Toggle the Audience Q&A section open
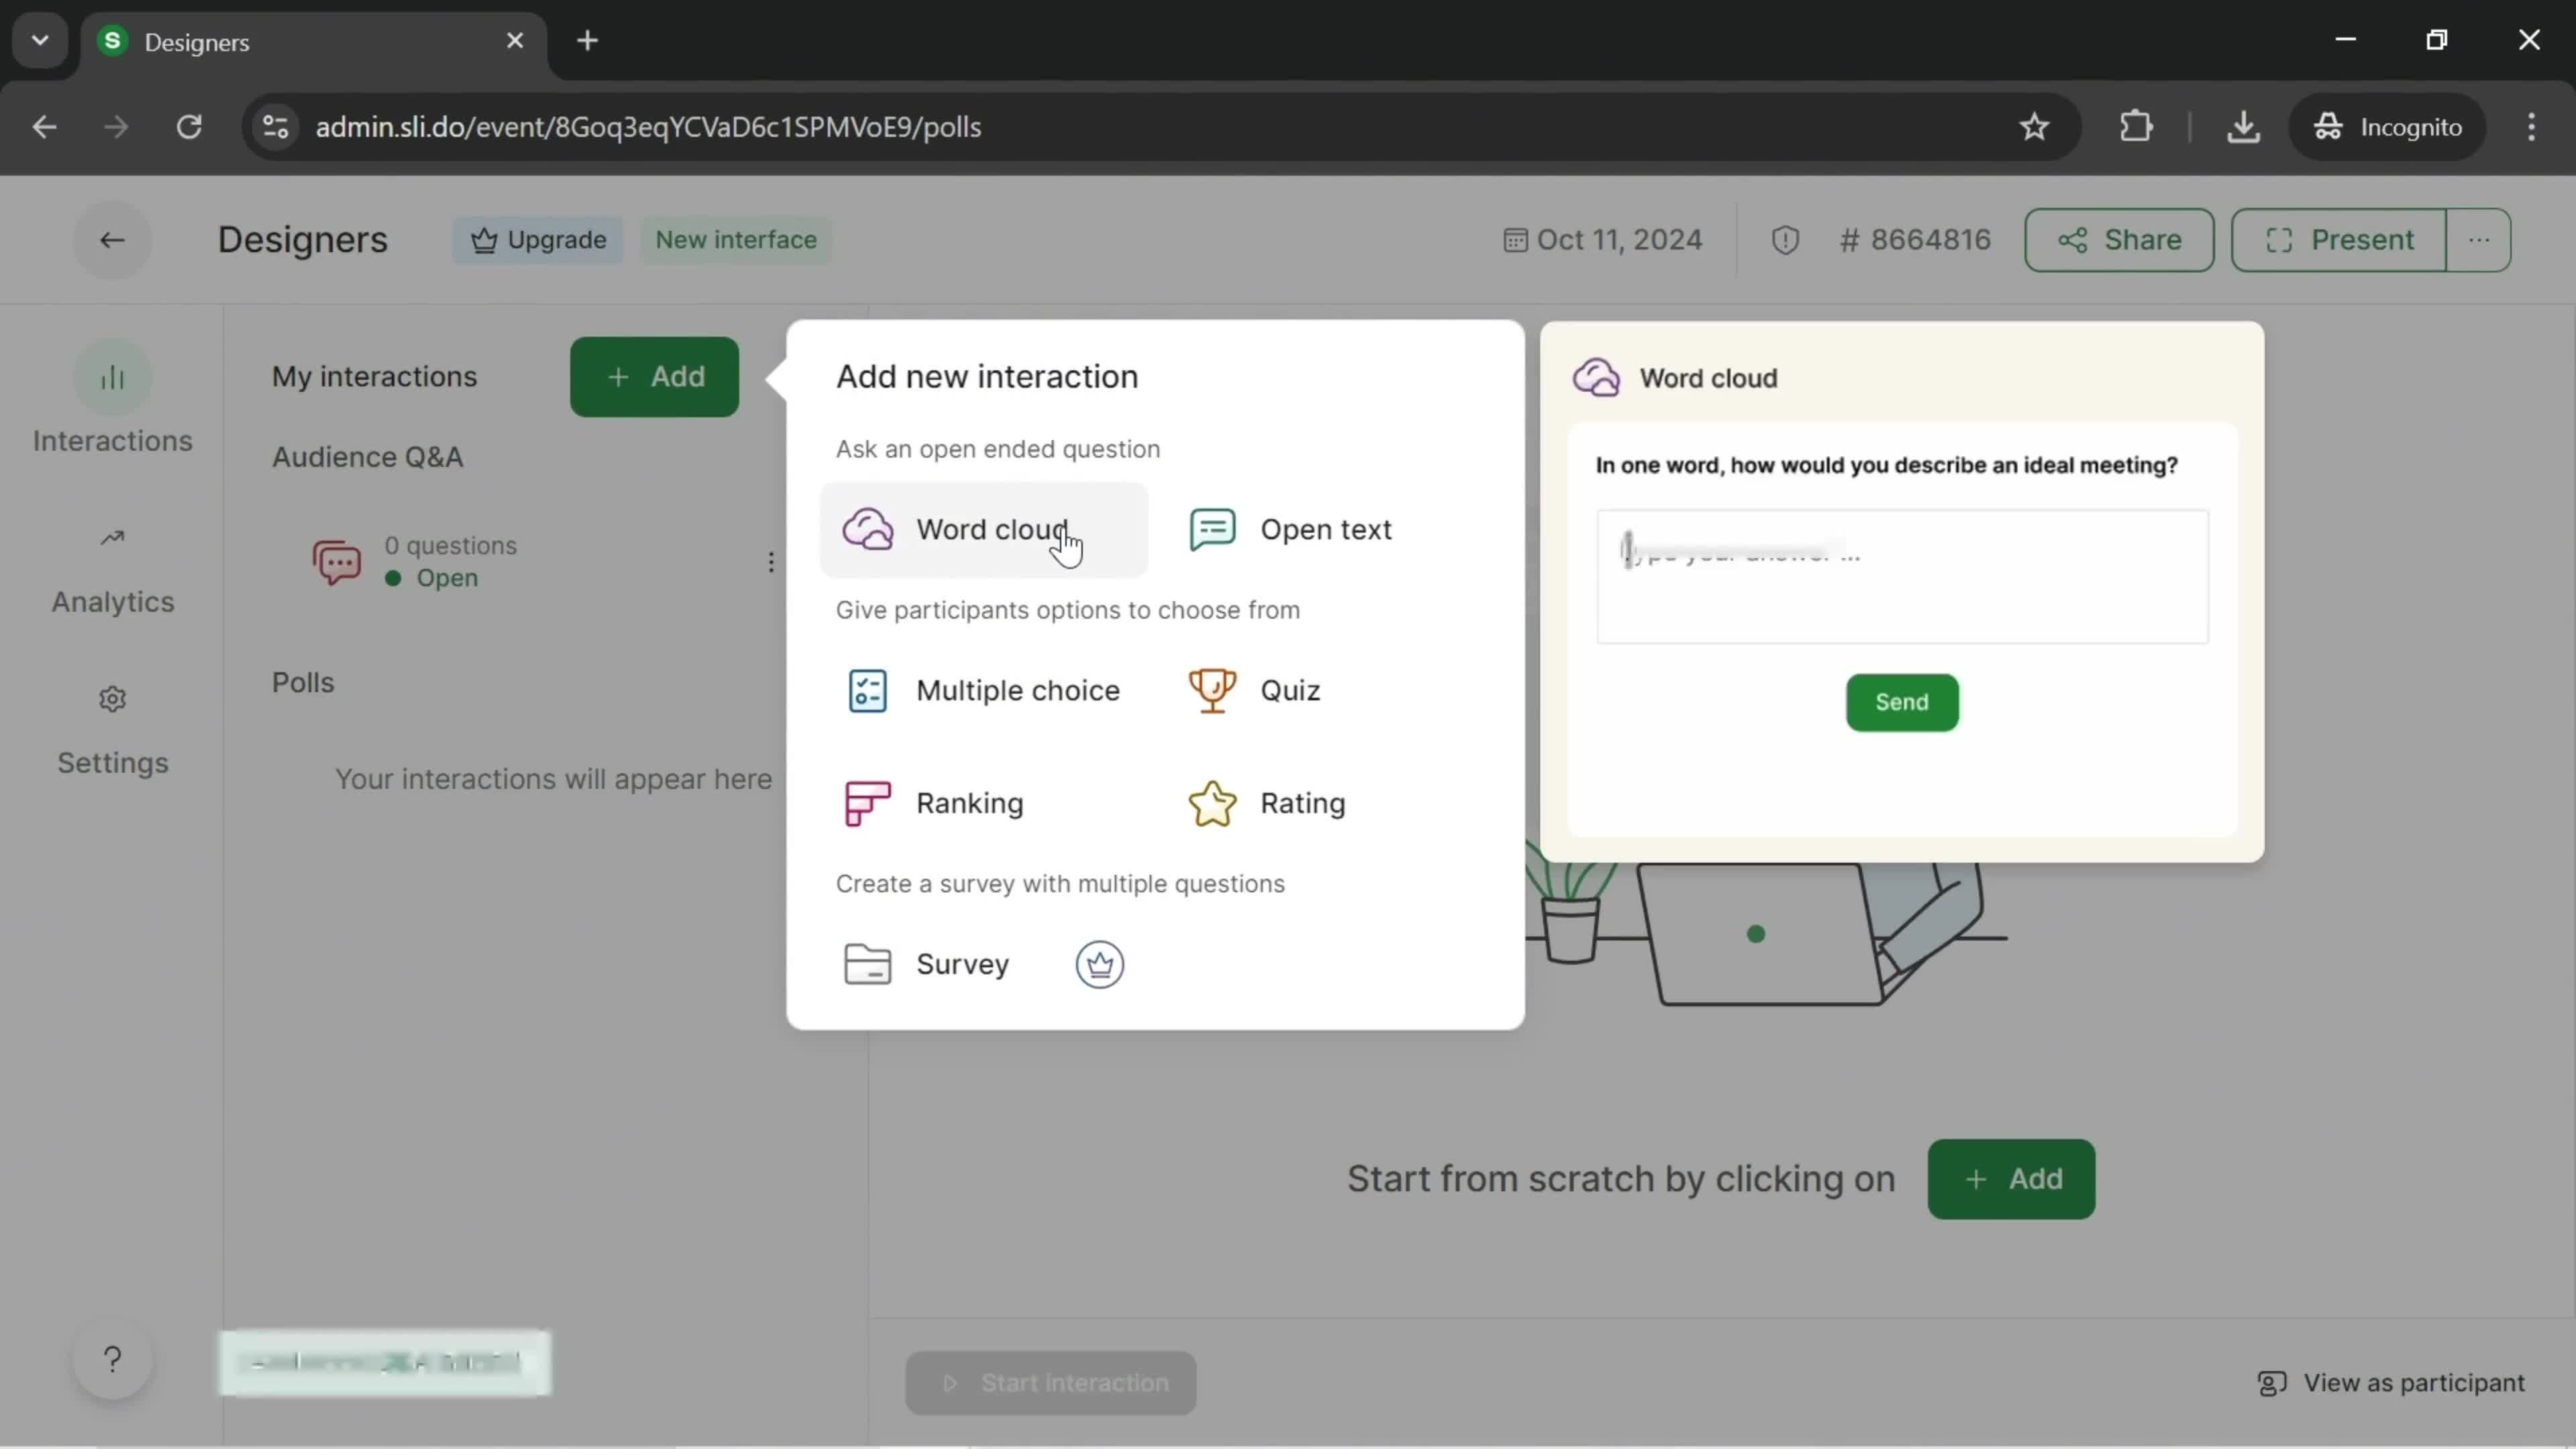 click(368, 456)
